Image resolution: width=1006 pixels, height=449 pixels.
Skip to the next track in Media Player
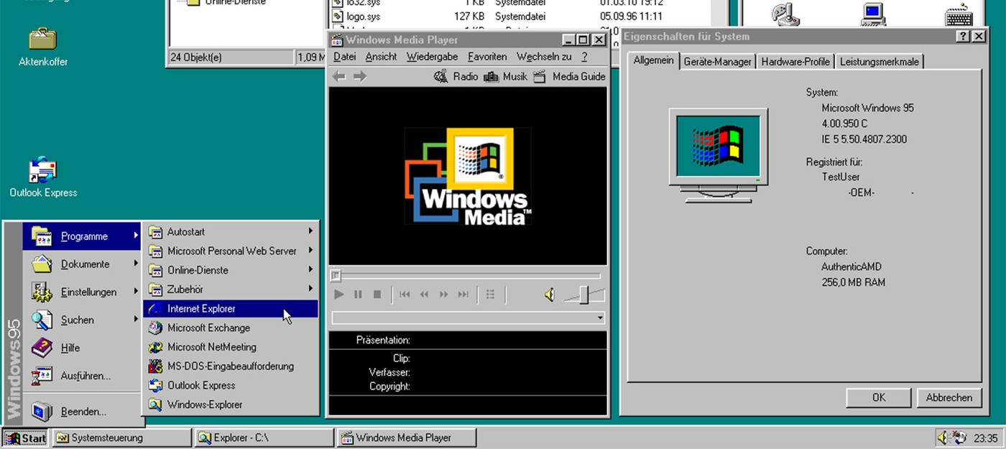click(463, 295)
